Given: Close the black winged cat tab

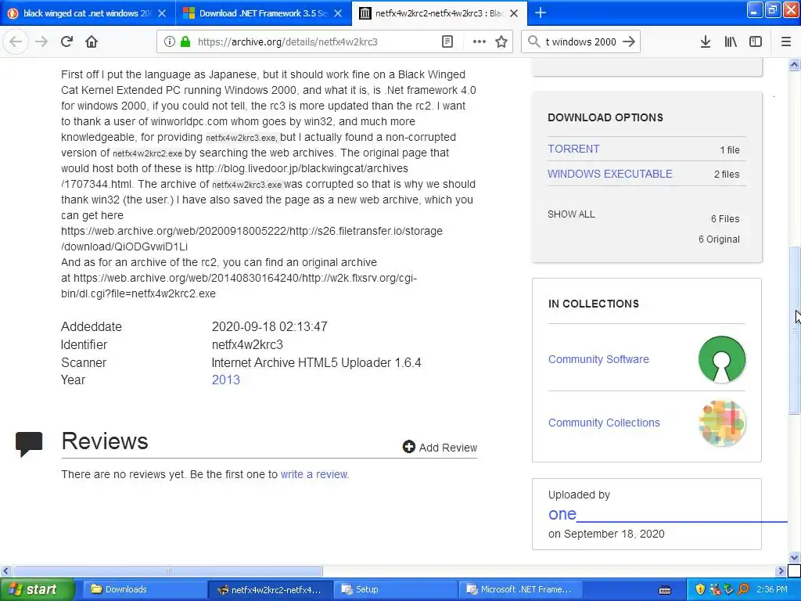Looking at the screenshot, I should (162, 13).
